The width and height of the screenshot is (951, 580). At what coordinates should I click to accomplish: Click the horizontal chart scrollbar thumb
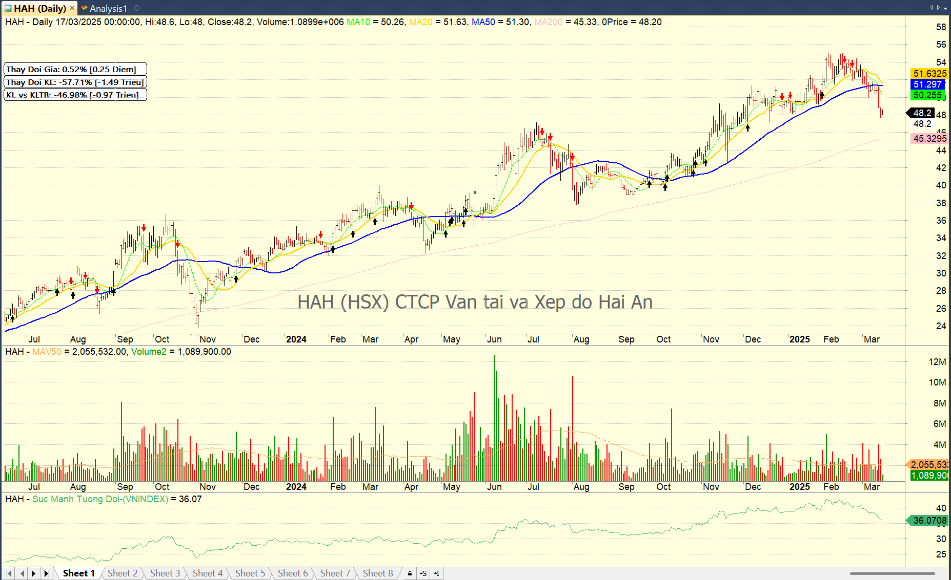coord(893,573)
